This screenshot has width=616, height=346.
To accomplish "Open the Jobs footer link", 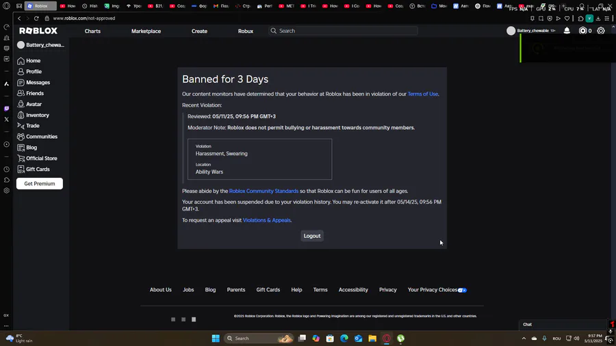I will pyautogui.click(x=188, y=289).
